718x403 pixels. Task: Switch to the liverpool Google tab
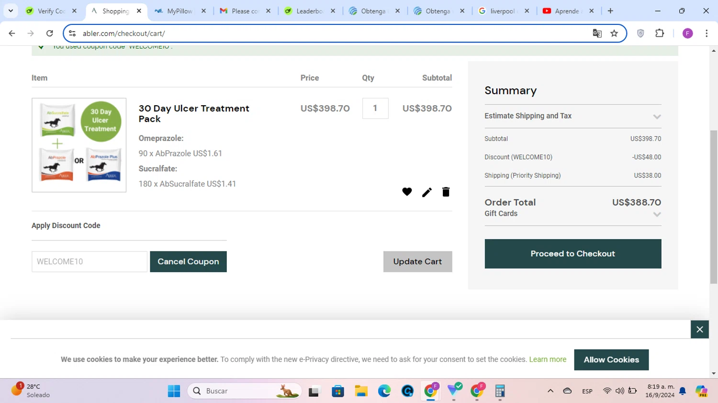pos(503,11)
